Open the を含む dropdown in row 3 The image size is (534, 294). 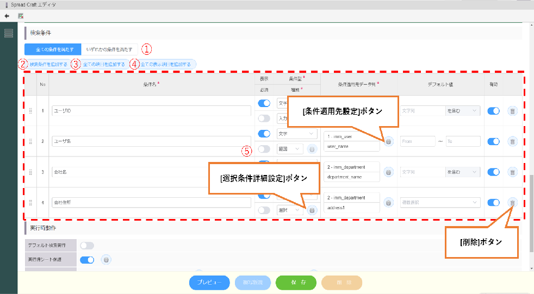coord(463,172)
